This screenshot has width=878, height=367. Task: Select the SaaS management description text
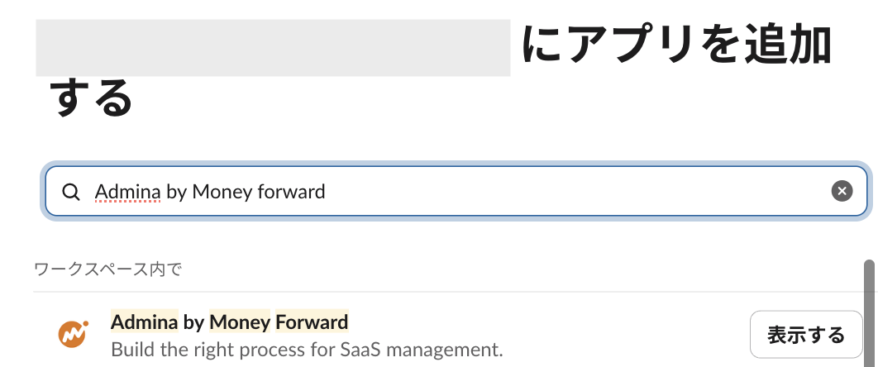tap(307, 349)
